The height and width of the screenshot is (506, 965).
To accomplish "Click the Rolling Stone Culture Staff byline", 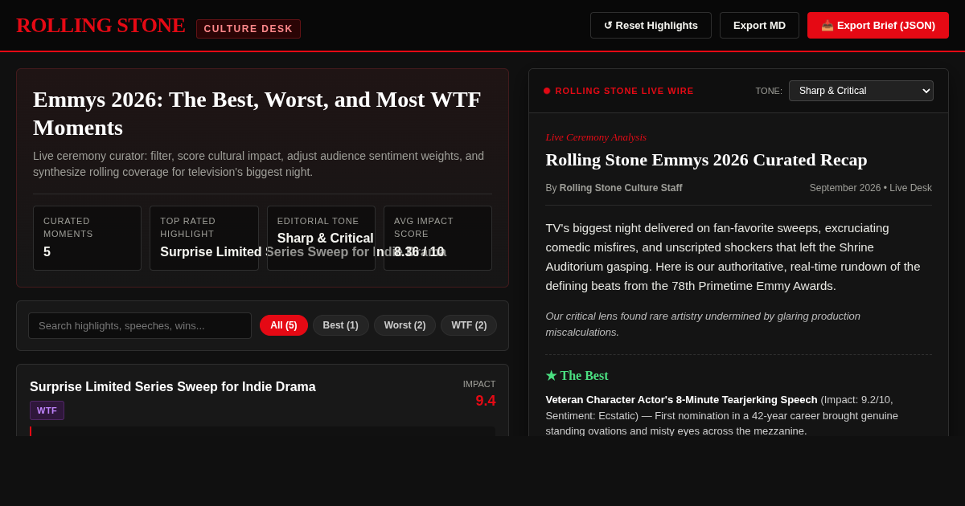I will click(621, 188).
